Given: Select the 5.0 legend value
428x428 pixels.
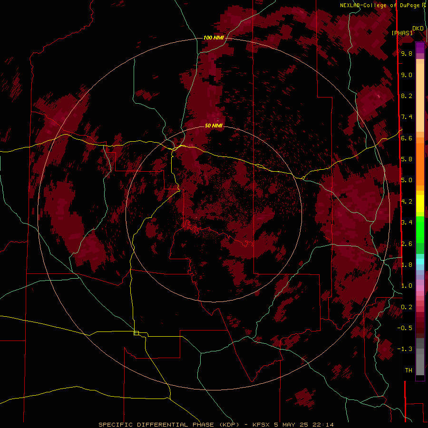Looking at the screenshot, I should pos(407,180).
